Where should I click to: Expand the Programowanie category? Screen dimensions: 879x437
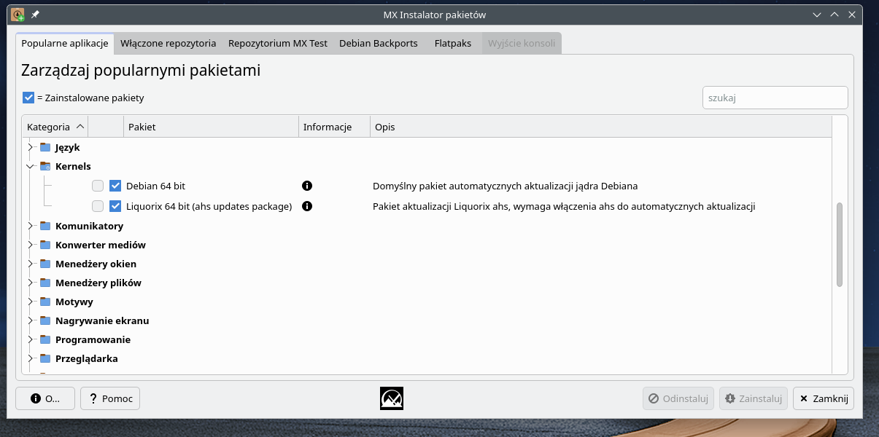(30, 339)
